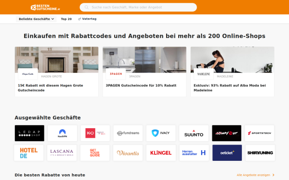289x180 pixels.
Task: Click the Alle Angebote anzeigen link
Action: (x=255, y=175)
